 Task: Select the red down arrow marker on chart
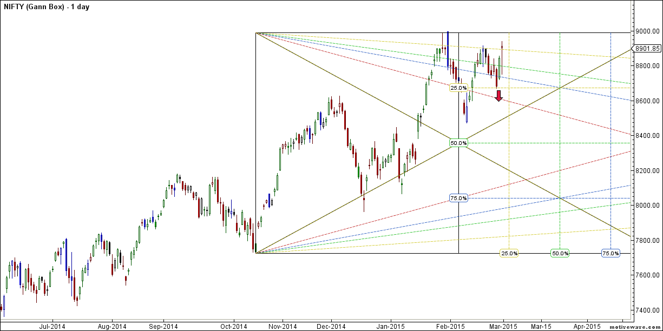[498, 96]
